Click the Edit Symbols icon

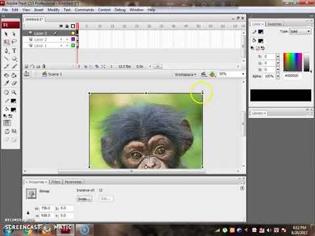click(x=212, y=75)
